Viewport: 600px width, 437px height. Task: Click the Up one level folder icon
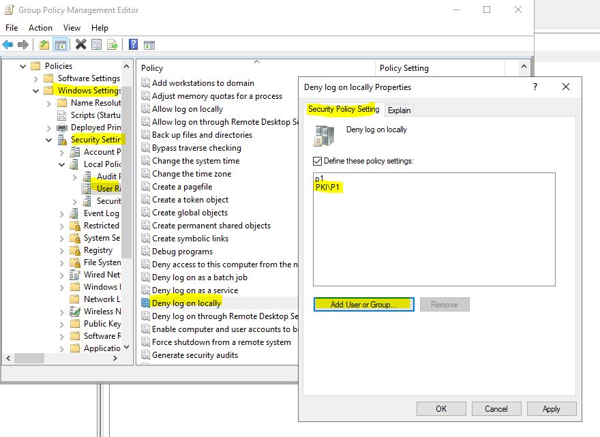(x=44, y=45)
